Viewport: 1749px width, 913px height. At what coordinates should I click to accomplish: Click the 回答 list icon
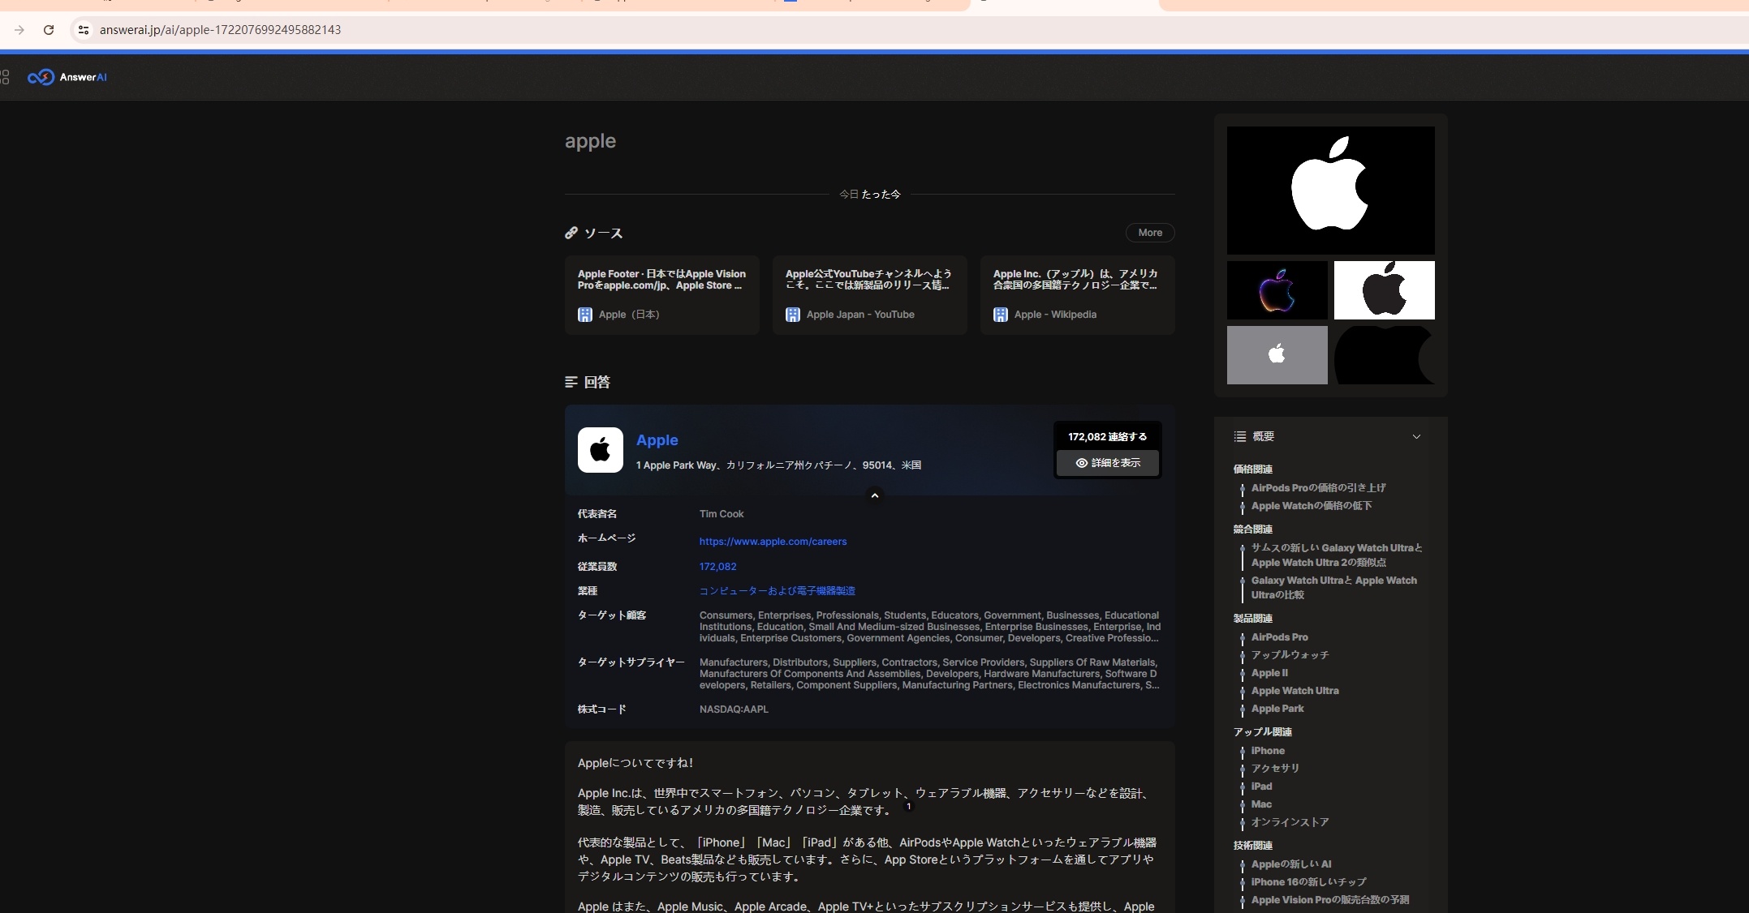[x=571, y=382]
